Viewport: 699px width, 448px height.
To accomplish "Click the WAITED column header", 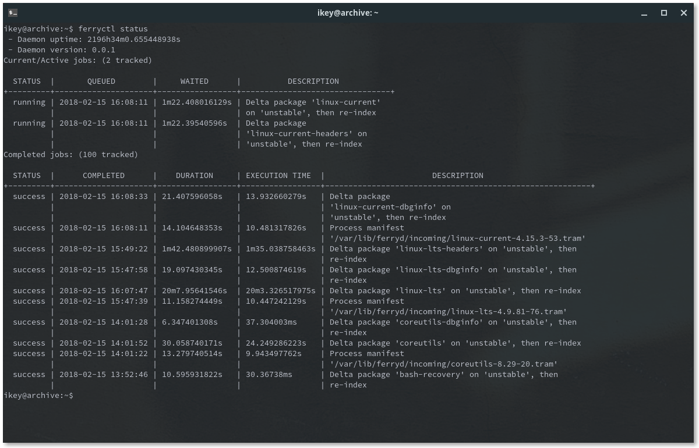I will 195,81.
